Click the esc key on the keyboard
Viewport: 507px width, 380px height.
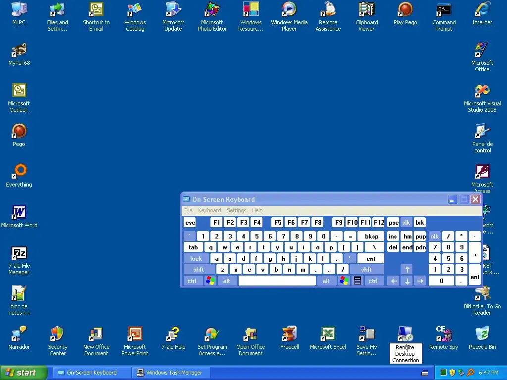click(x=190, y=222)
